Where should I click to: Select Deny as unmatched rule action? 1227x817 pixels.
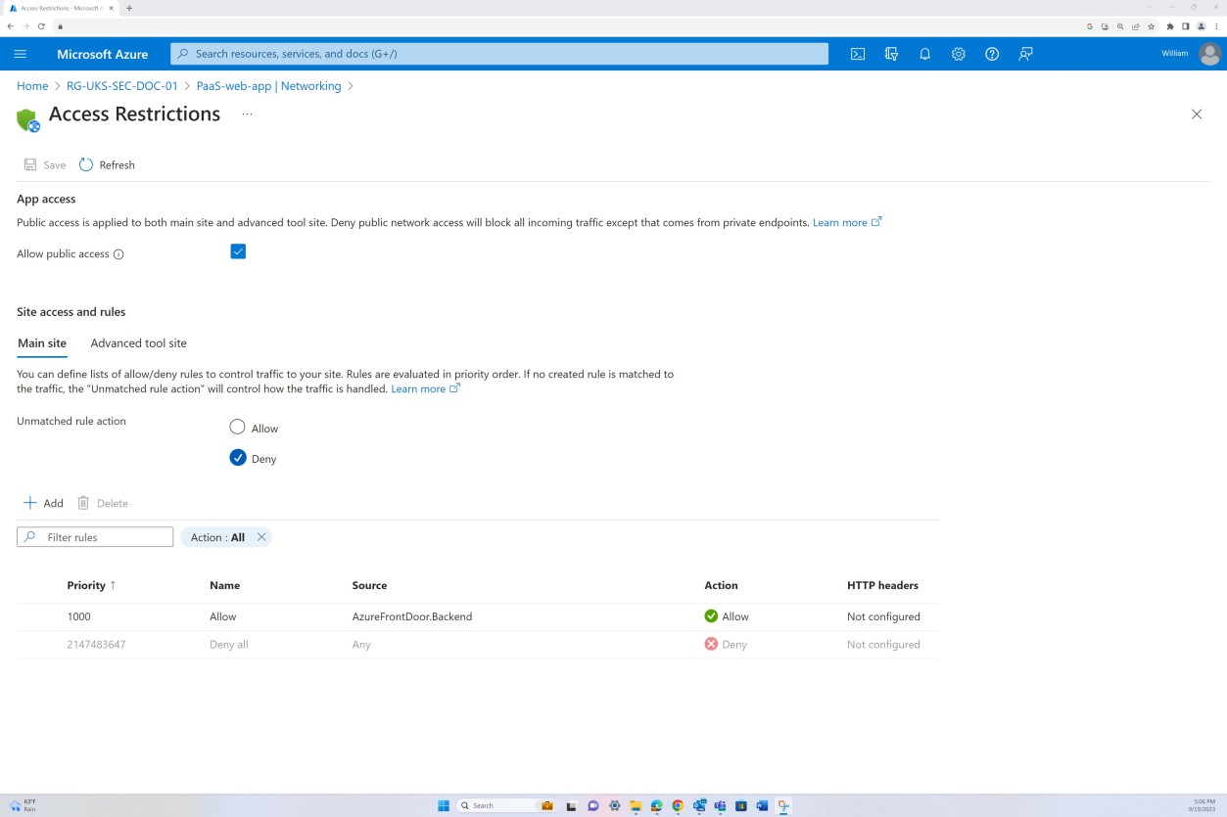pyautogui.click(x=237, y=457)
